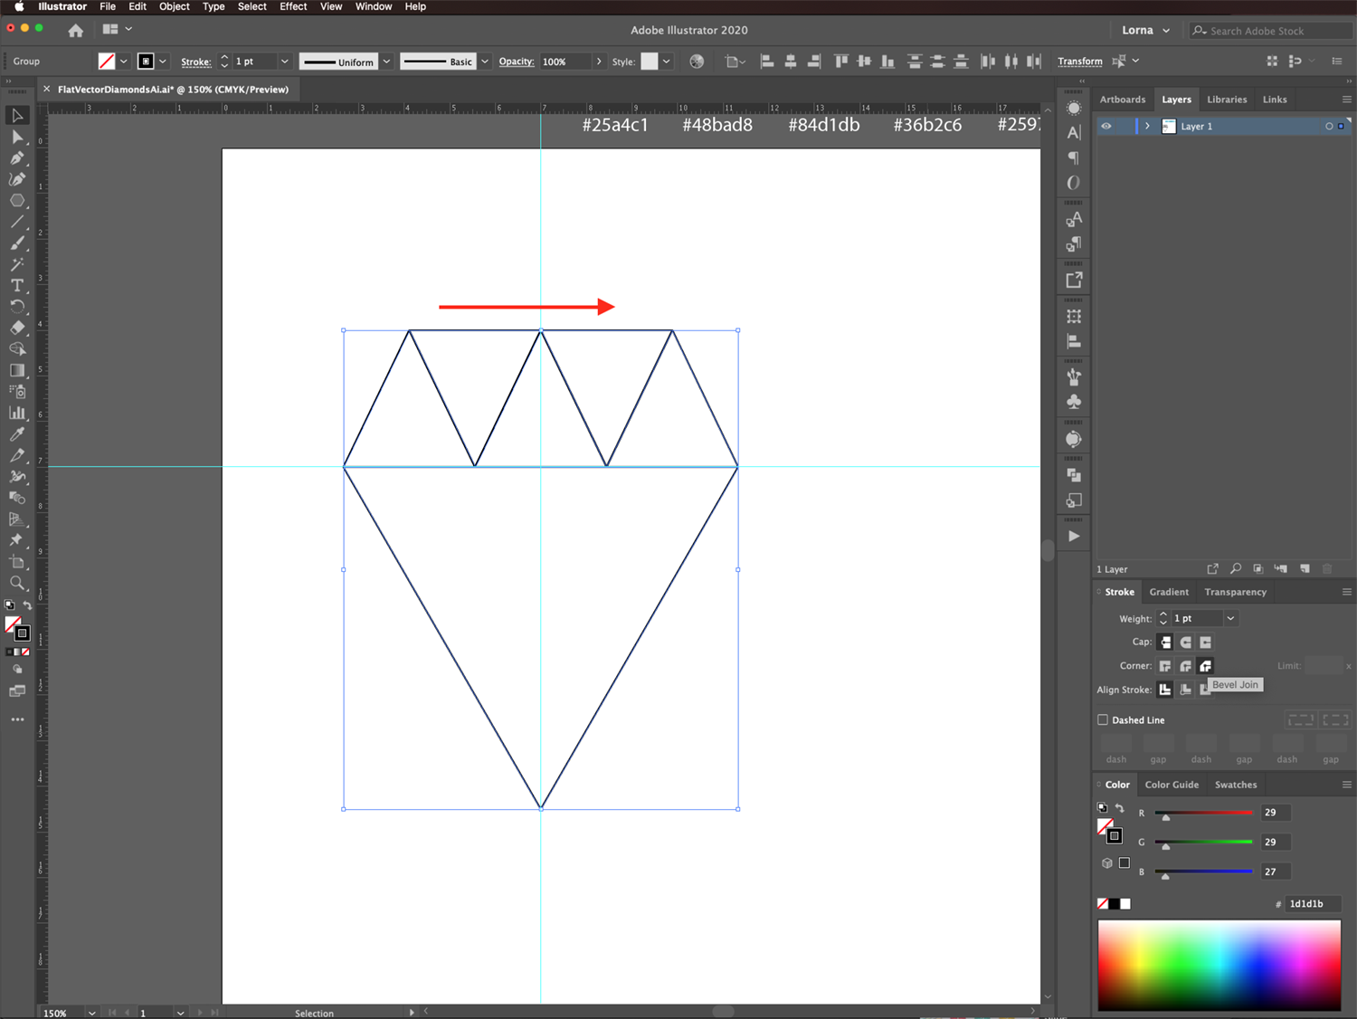The width and height of the screenshot is (1357, 1019).
Task: Click the Layer 1 target circle
Action: click(x=1329, y=127)
